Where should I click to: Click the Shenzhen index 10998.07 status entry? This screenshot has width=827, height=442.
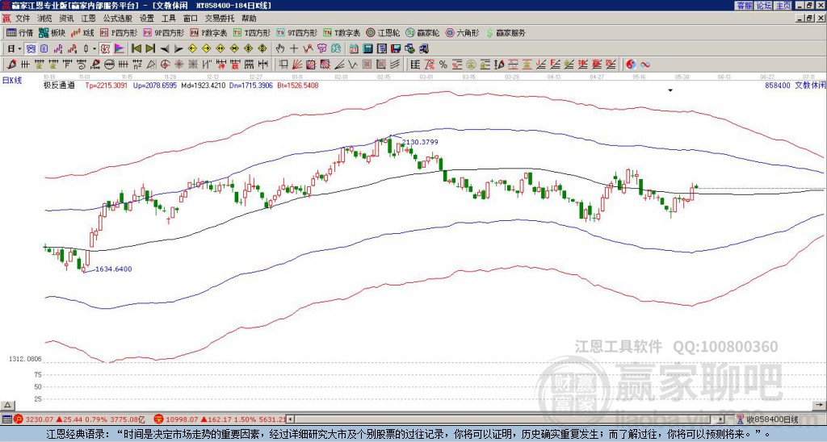tap(220, 419)
